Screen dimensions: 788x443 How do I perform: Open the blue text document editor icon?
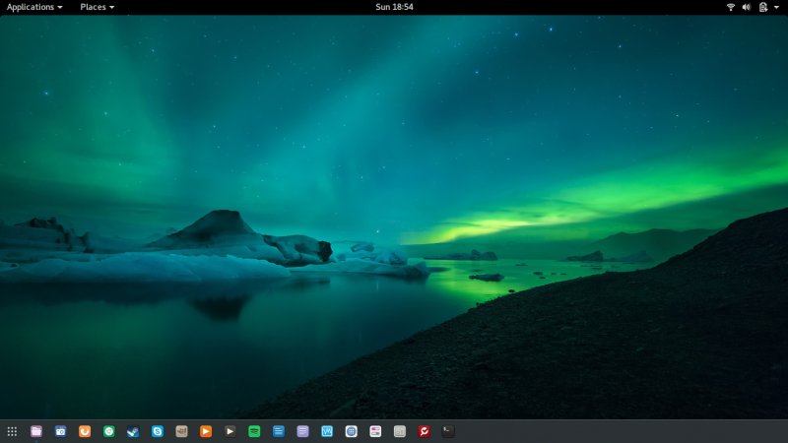279,431
